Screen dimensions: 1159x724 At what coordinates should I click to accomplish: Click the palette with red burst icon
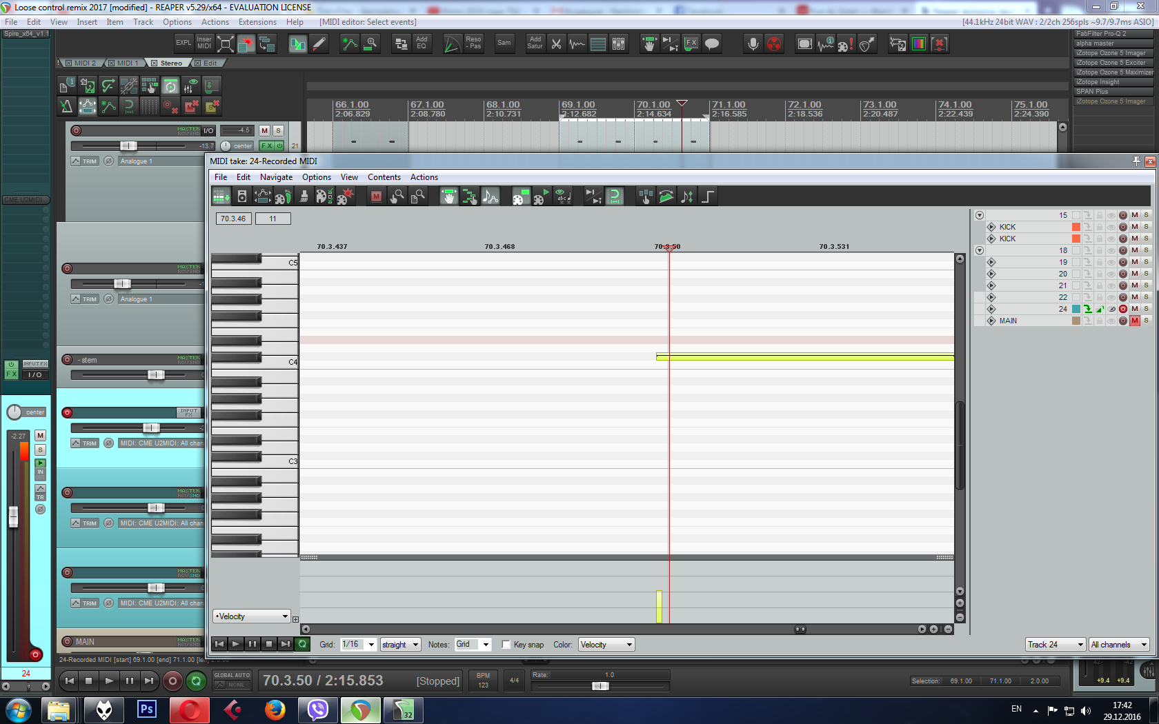(x=345, y=197)
